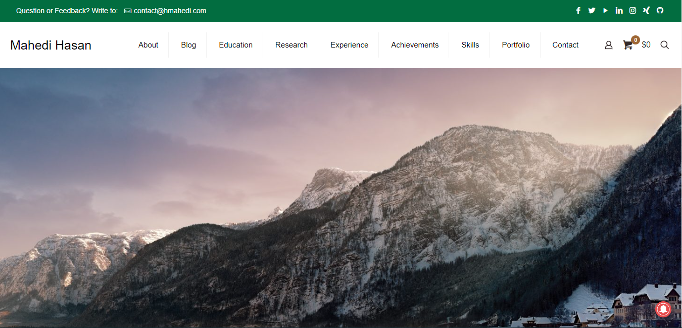Open the Blog menu item

pos(188,45)
